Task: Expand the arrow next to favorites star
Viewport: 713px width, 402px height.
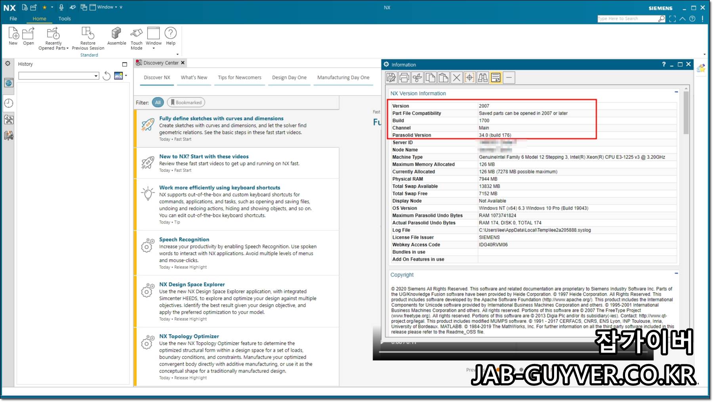Action: click(52, 7)
